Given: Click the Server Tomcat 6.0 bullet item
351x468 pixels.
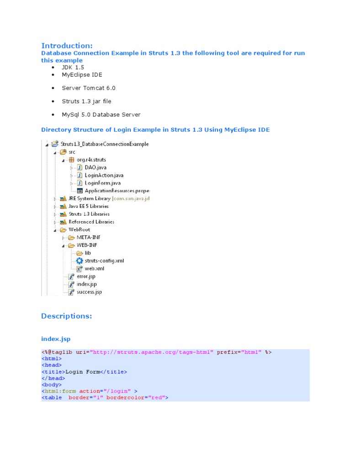Looking at the screenshot, I should tap(88, 88).
